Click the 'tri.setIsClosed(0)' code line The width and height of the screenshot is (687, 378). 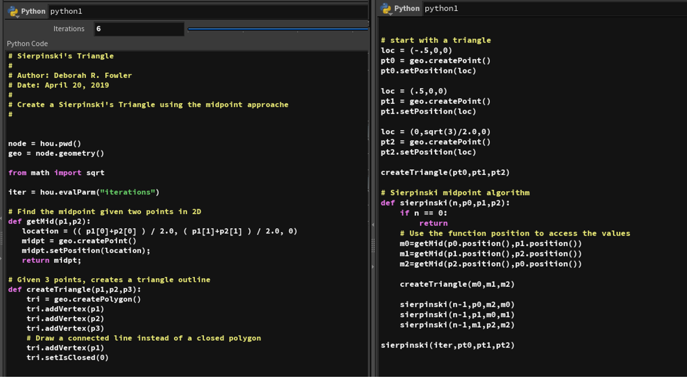pos(67,357)
